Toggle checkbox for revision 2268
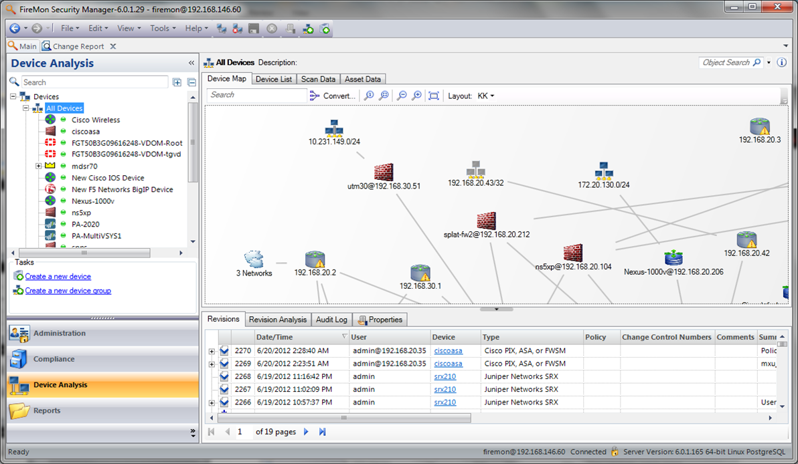This screenshot has height=464, width=798. pyautogui.click(x=224, y=376)
